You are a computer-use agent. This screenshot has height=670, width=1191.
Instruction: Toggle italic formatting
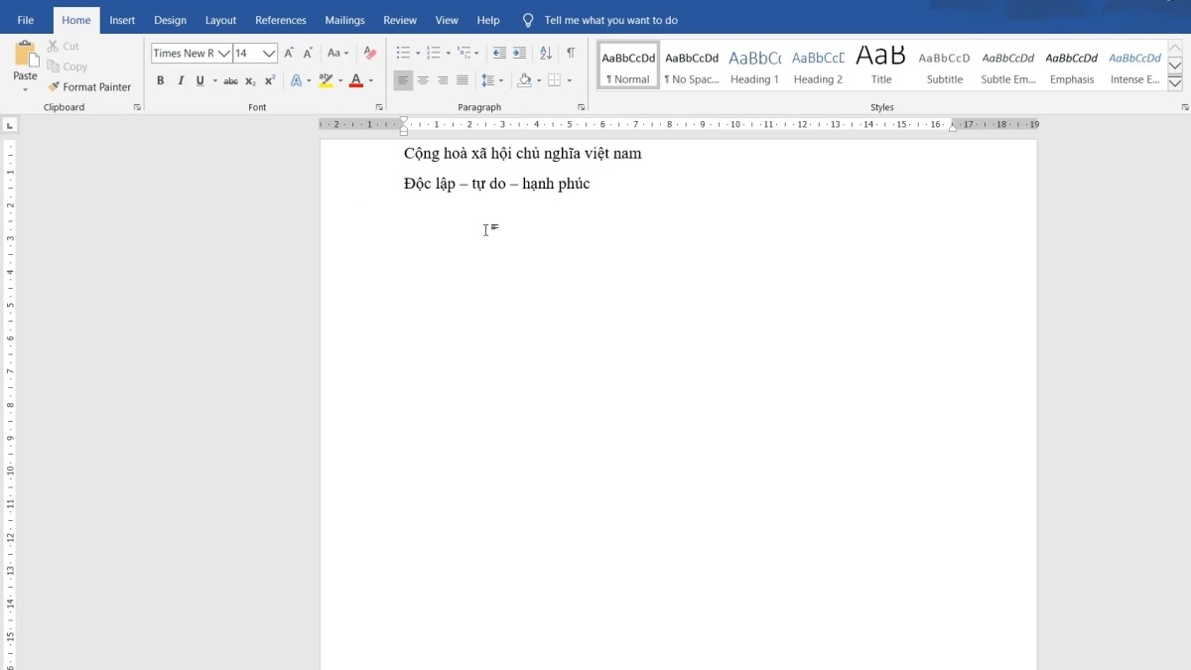click(x=181, y=81)
